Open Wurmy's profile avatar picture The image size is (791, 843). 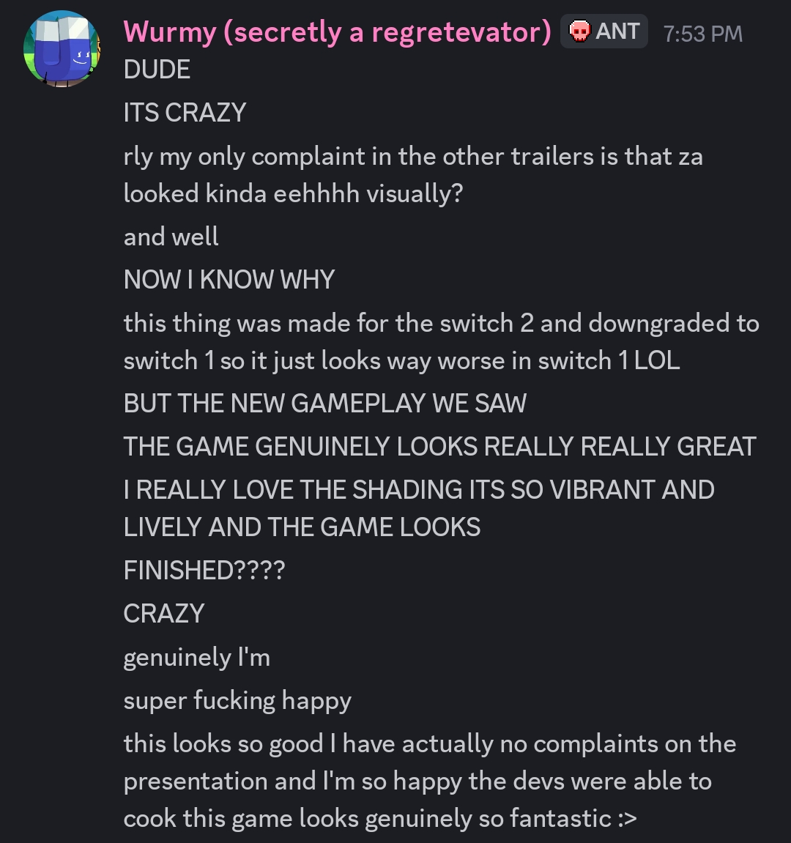tap(62, 48)
